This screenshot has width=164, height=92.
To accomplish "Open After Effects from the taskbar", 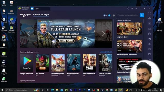I will tap(75, 90).
